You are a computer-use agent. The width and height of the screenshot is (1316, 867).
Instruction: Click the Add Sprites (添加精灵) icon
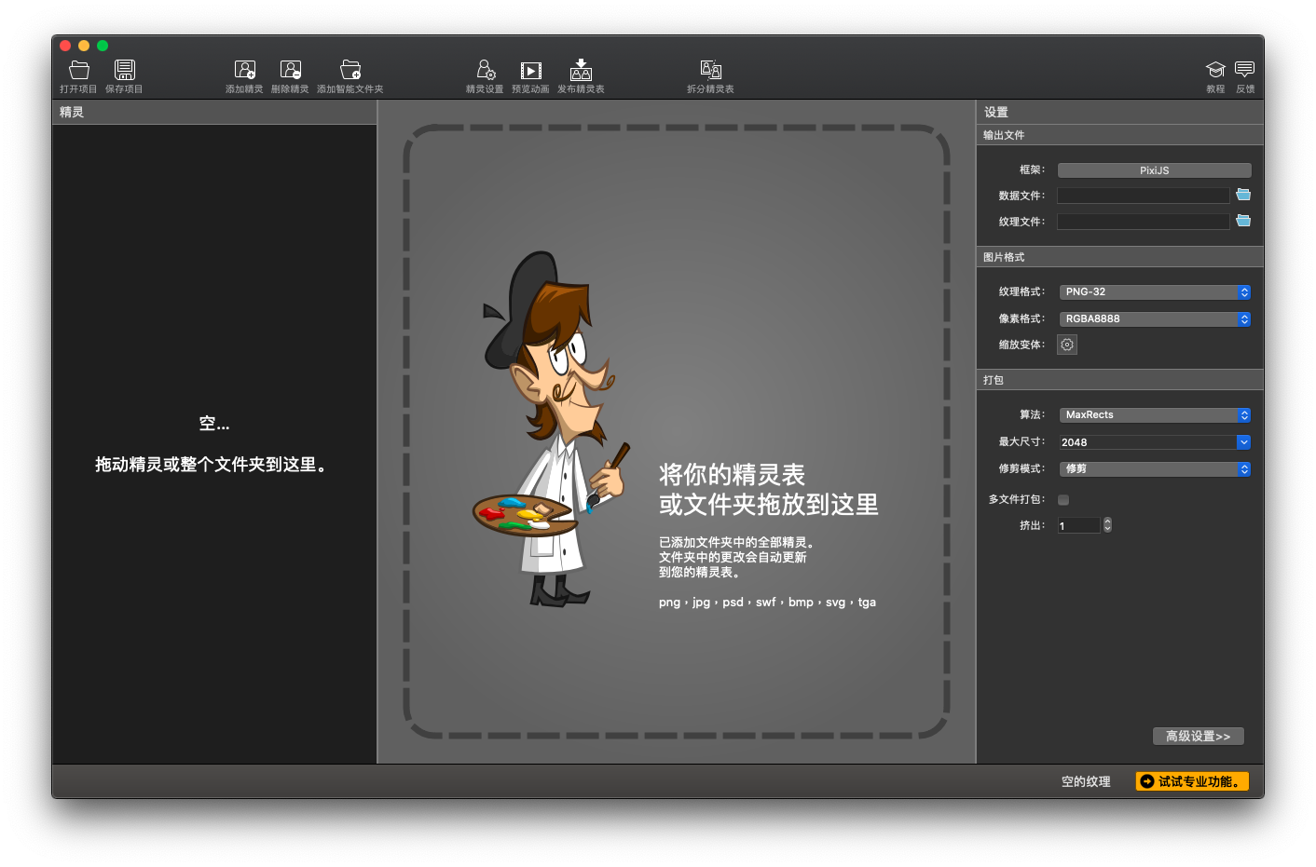[244, 71]
